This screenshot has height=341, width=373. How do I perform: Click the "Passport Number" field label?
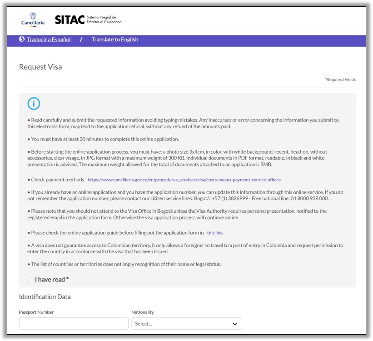(x=36, y=312)
